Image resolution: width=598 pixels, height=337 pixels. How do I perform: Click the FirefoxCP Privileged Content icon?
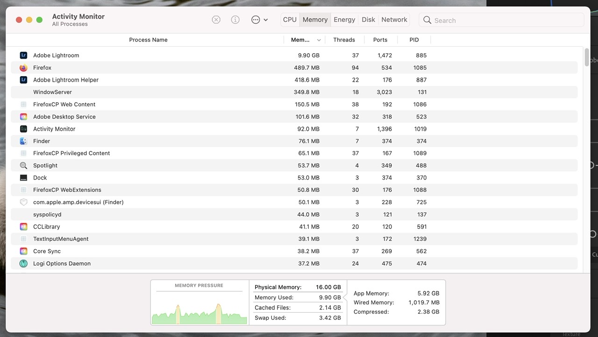click(x=23, y=153)
